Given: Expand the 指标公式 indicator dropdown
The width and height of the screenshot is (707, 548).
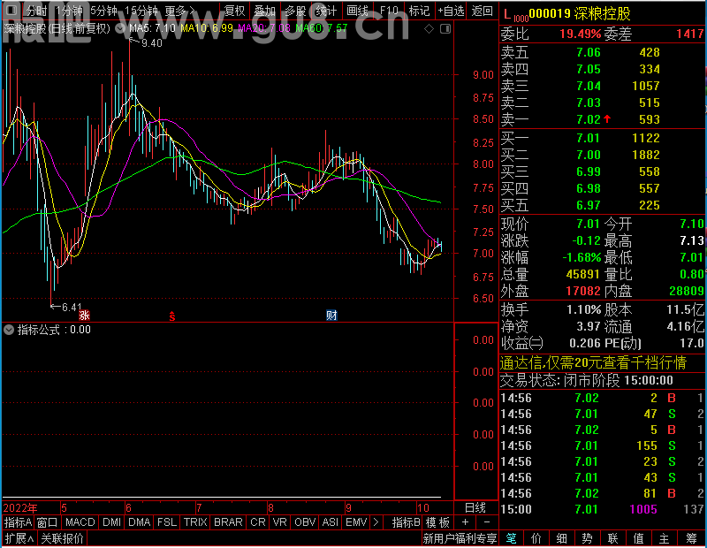Looking at the screenshot, I should tap(9, 330).
